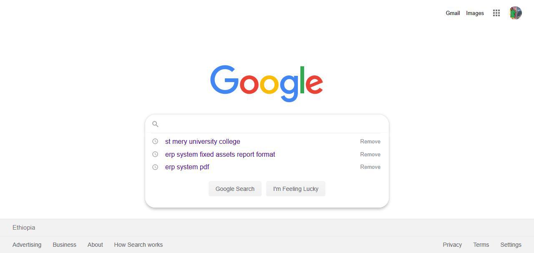Switch to Images
This screenshot has width=534, height=253.
click(x=475, y=13)
